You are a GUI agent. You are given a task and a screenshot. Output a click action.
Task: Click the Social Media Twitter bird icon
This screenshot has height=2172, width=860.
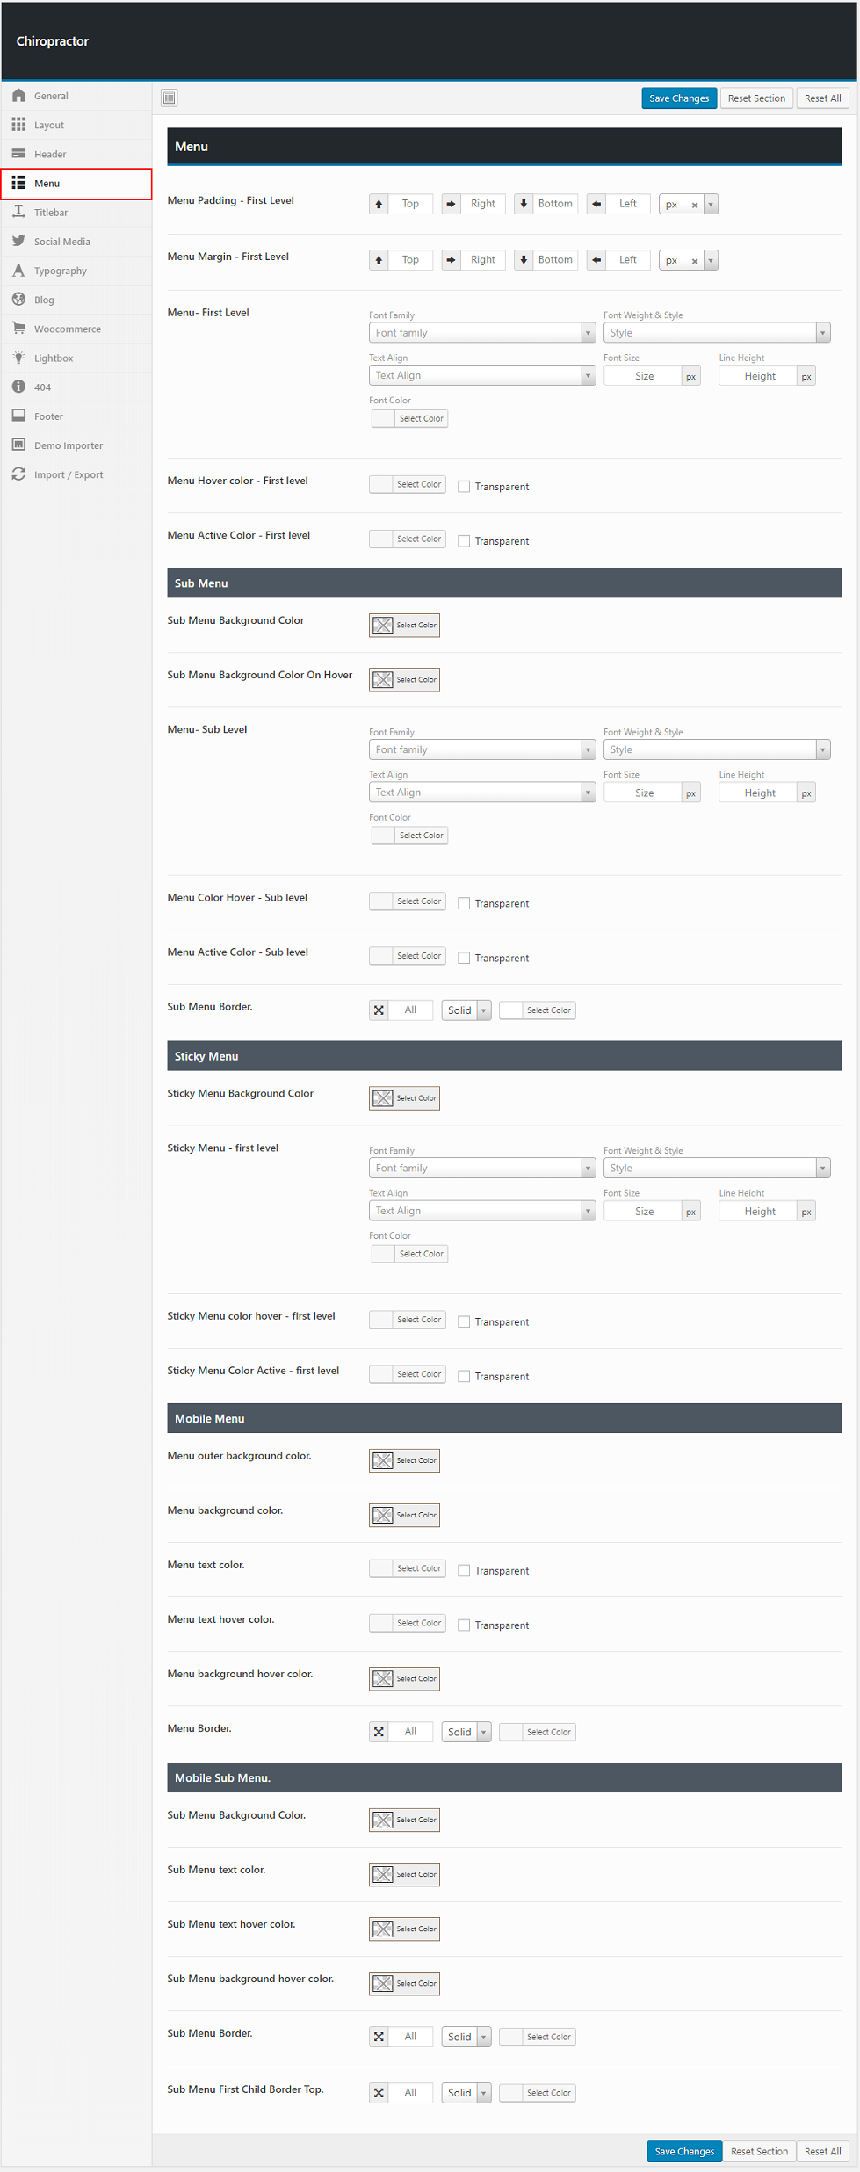[18, 242]
